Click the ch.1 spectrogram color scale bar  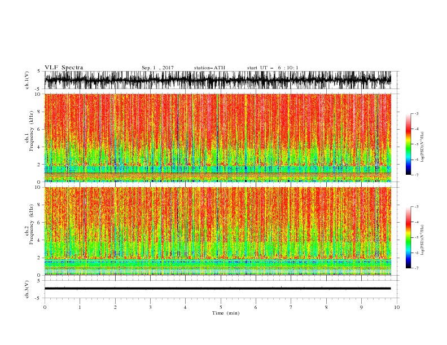pyautogui.click(x=408, y=144)
